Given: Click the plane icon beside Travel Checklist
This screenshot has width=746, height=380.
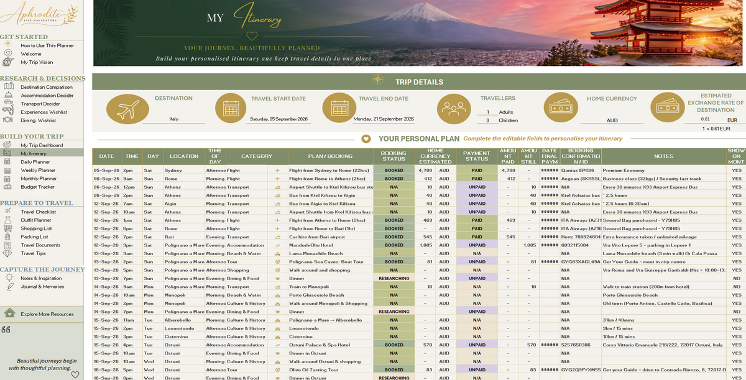Looking at the screenshot, I should click(x=7, y=211).
